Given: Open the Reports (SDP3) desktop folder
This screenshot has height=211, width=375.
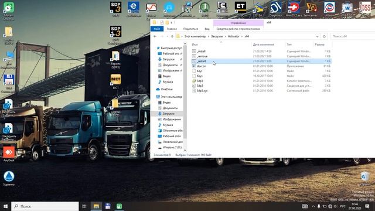Looking at the screenshot, I should pos(115,60).
